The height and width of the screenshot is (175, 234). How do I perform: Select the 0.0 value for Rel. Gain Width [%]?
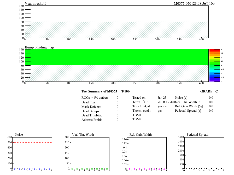(211, 106)
